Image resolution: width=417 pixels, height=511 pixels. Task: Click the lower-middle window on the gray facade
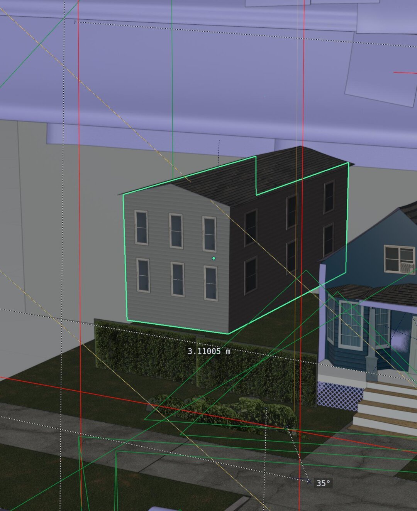click(177, 279)
